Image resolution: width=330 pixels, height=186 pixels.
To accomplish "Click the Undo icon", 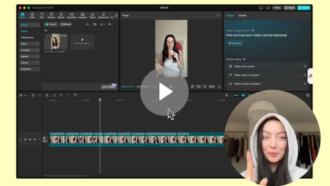I will coord(33,95).
